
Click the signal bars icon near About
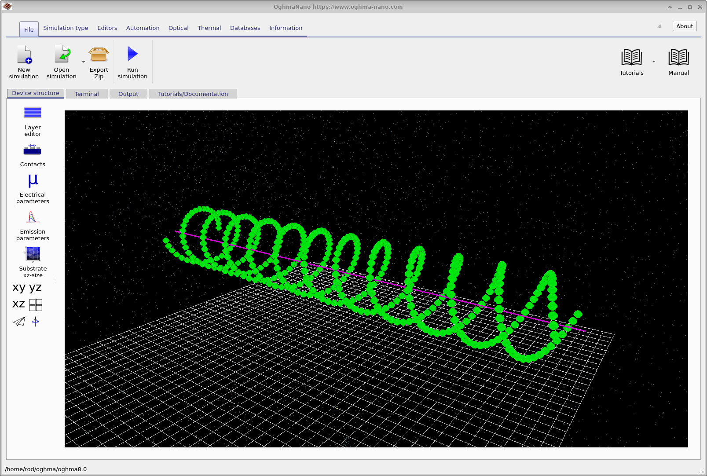coord(659,26)
